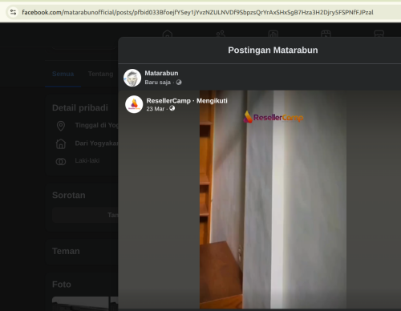
Task: Open the Friends icon in Facebook top navigation
Action: [221, 34]
